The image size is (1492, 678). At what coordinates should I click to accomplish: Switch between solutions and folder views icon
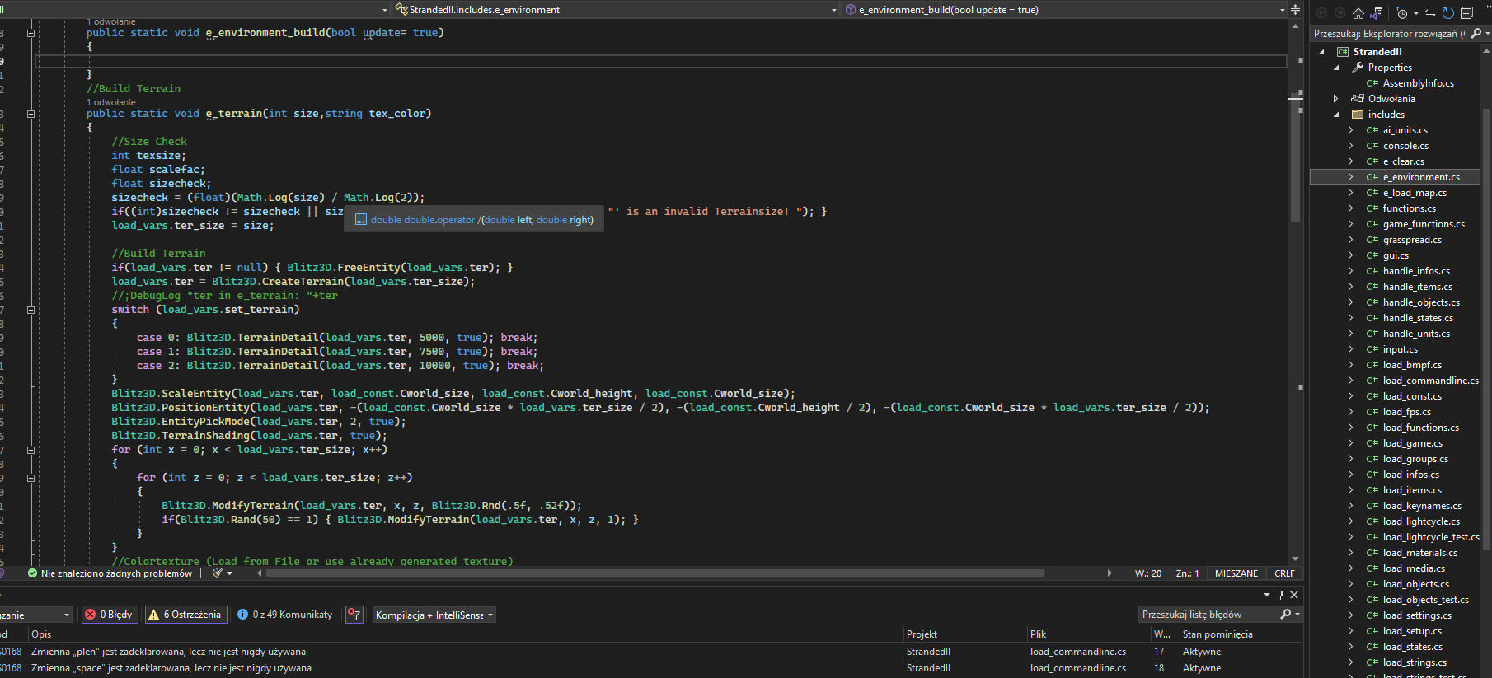[1377, 13]
